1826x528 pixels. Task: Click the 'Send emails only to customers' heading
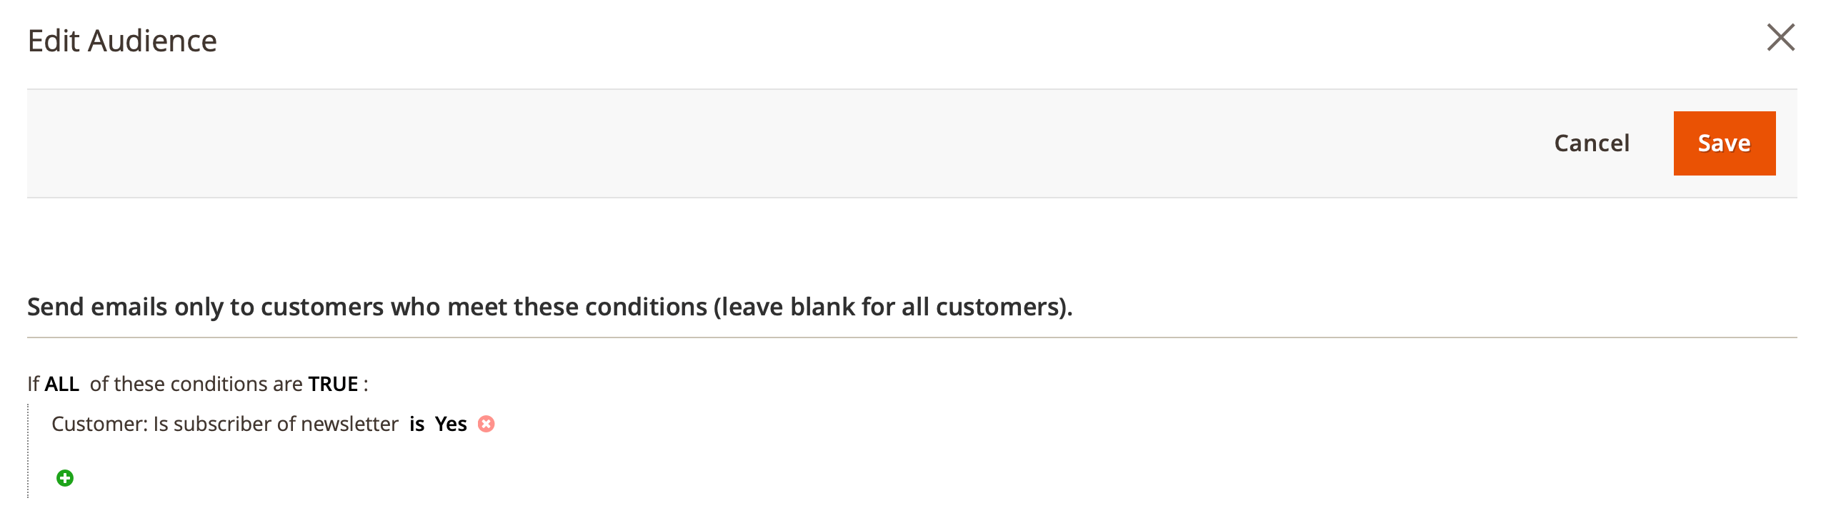pyautogui.click(x=357, y=308)
